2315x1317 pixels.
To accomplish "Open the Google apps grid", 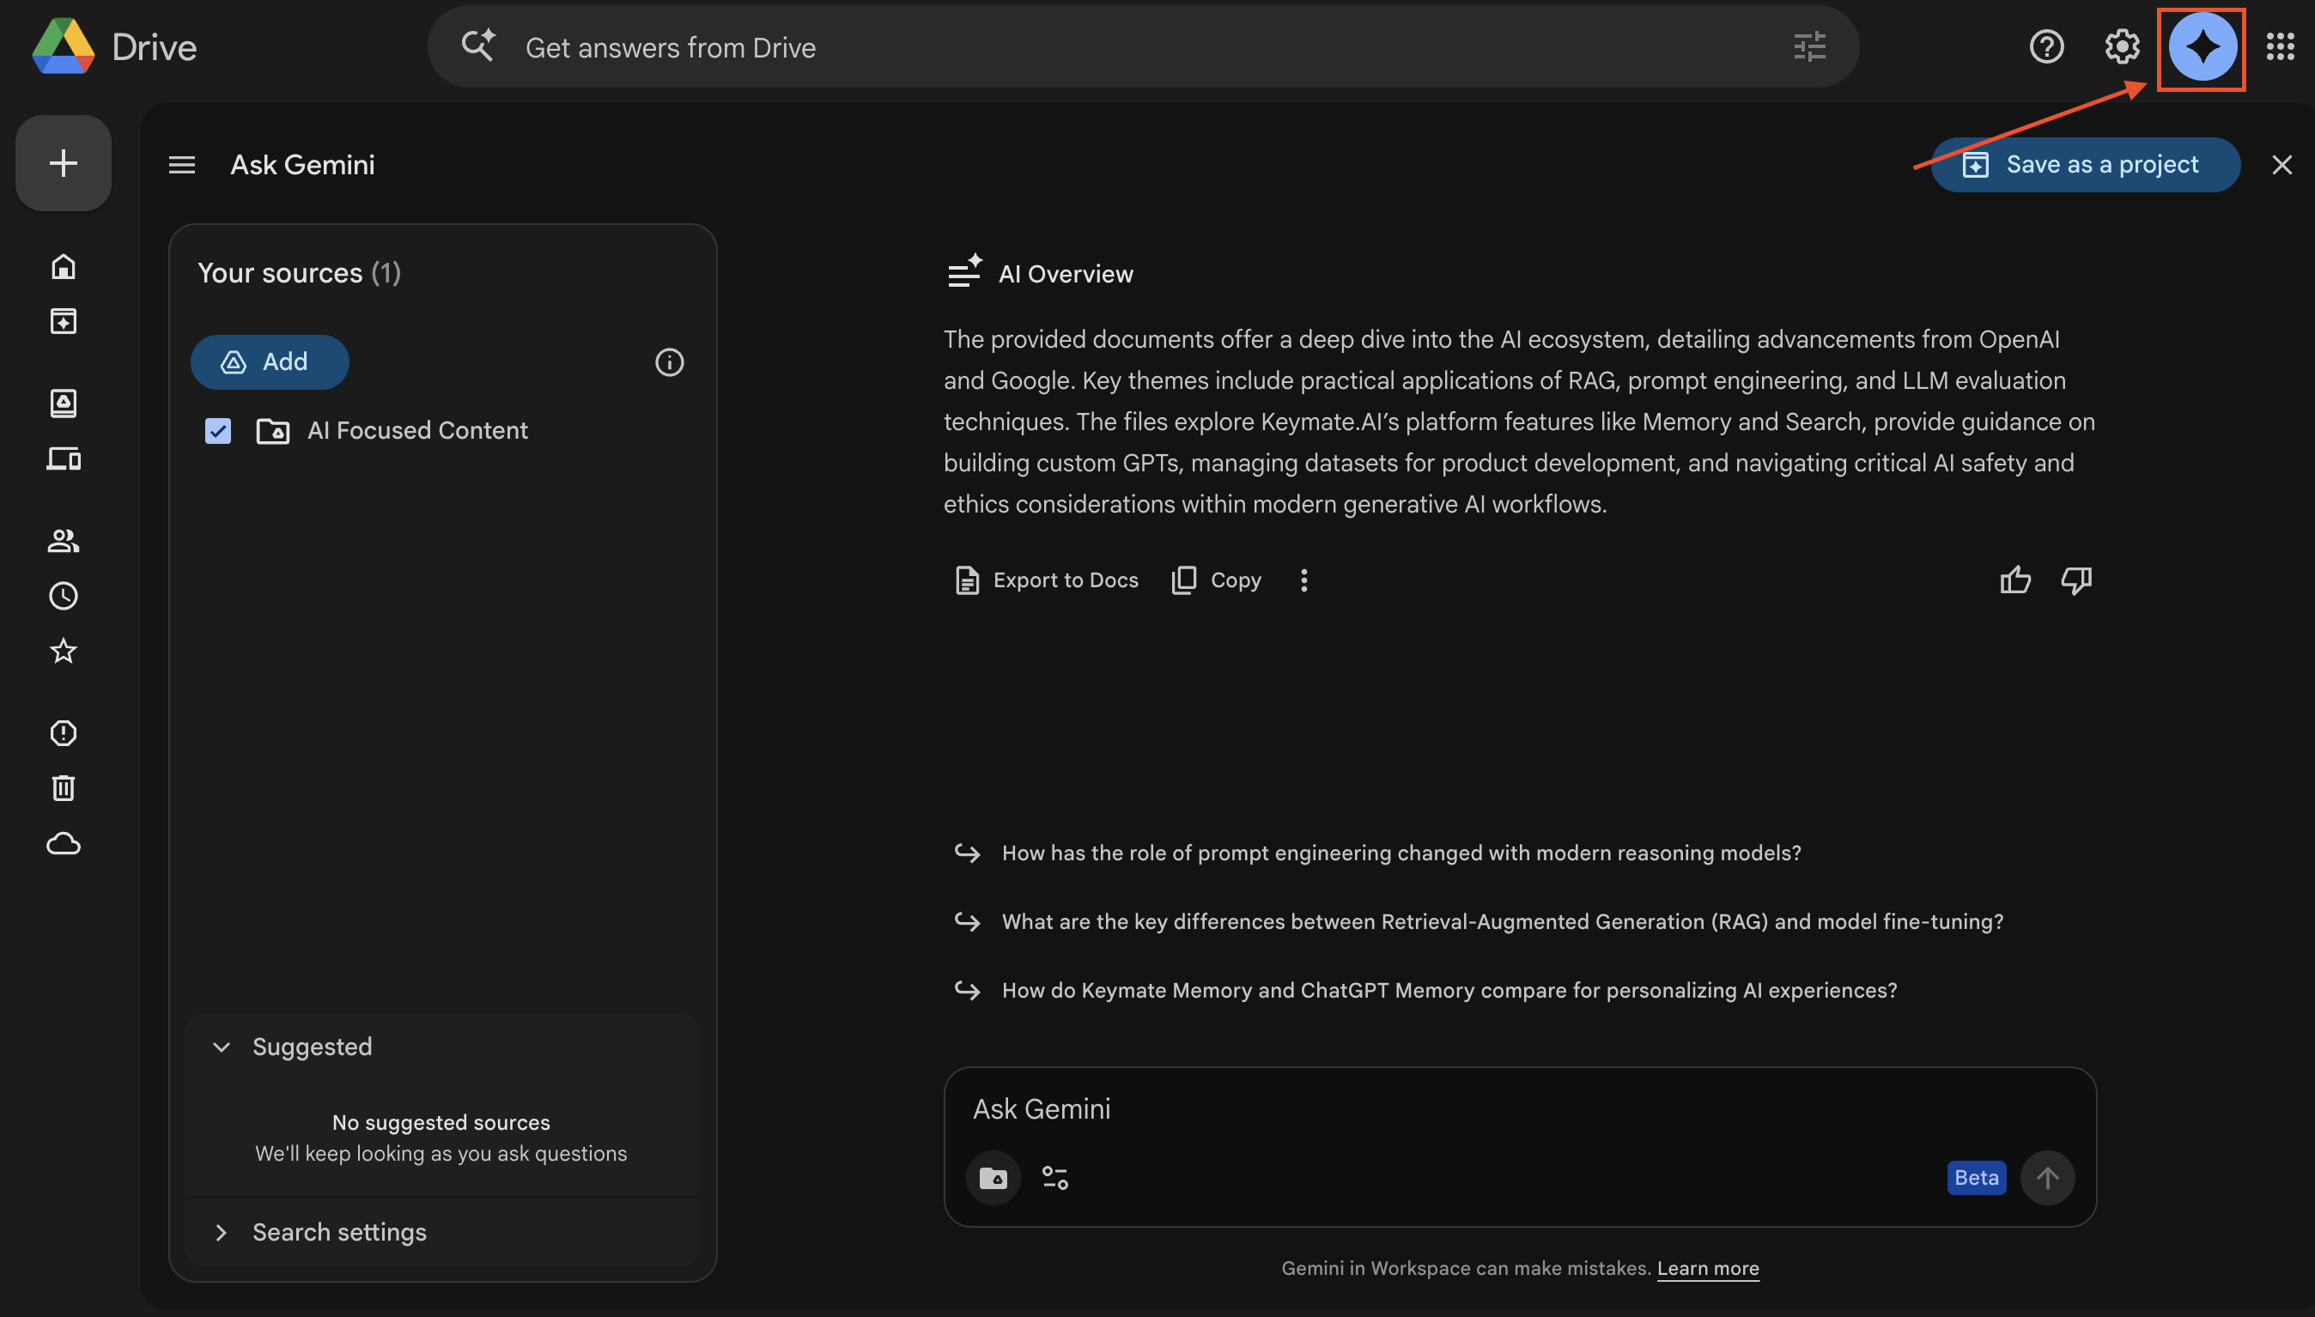I will 2279,47.
